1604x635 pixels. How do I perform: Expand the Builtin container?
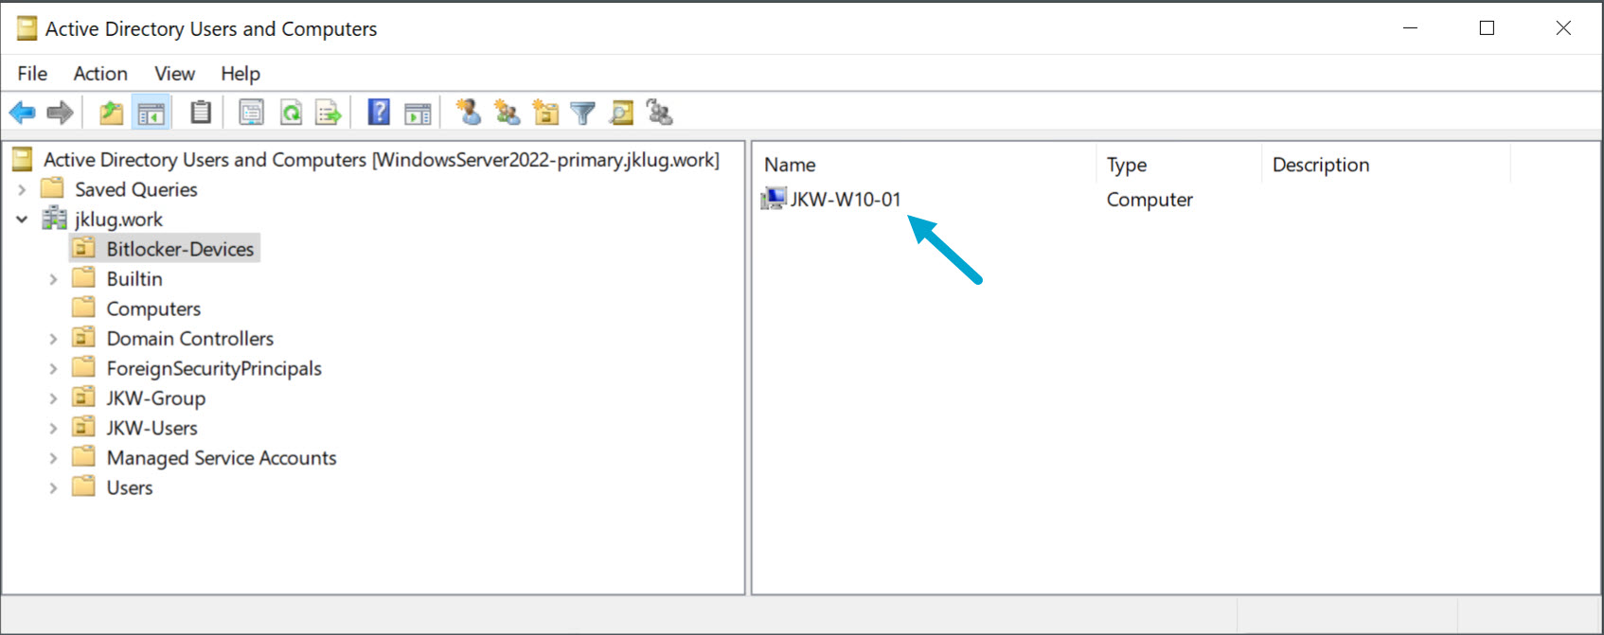(x=53, y=279)
